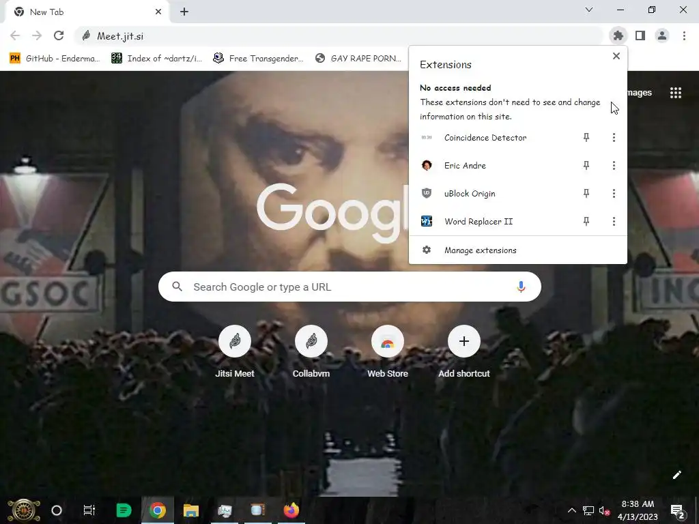Open Cortana search circle on taskbar

tap(57, 510)
